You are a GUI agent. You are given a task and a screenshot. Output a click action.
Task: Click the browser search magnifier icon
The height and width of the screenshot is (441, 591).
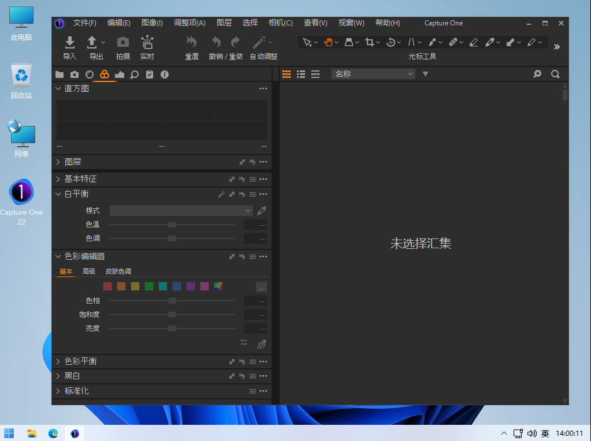pyautogui.click(x=555, y=74)
